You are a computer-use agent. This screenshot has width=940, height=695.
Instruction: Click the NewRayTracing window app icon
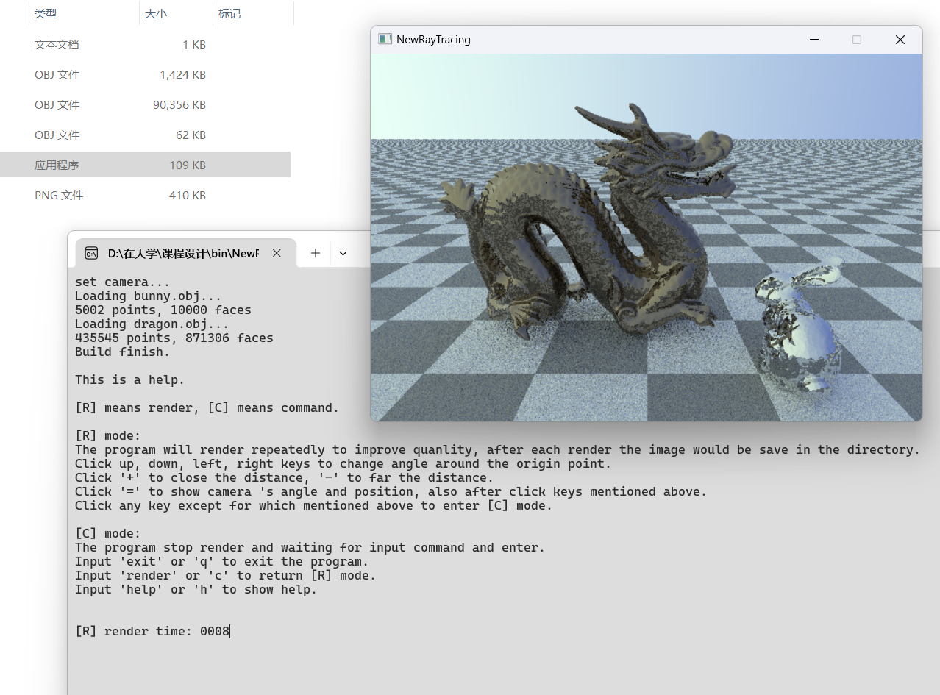pos(385,39)
